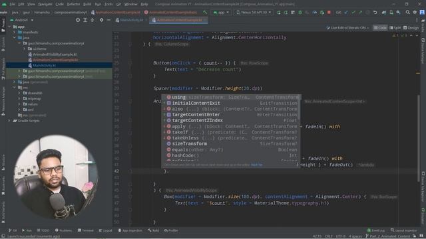Choose 'sizeTransform' completion suggestion
426x239 pixels.
coord(231,143)
